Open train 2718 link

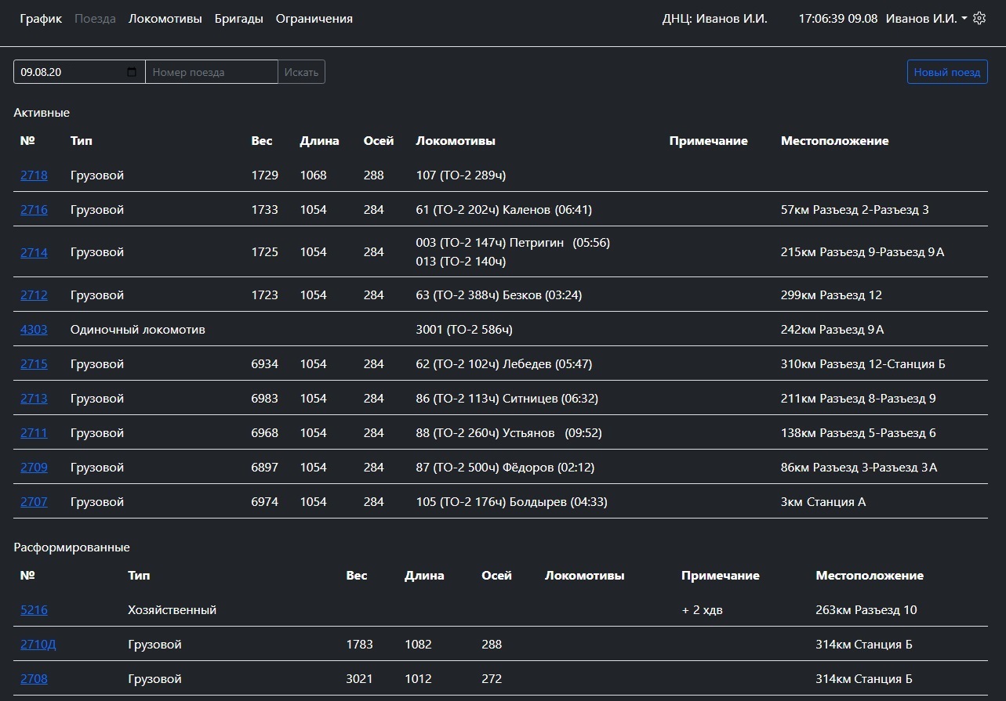pyautogui.click(x=34, y=175)
